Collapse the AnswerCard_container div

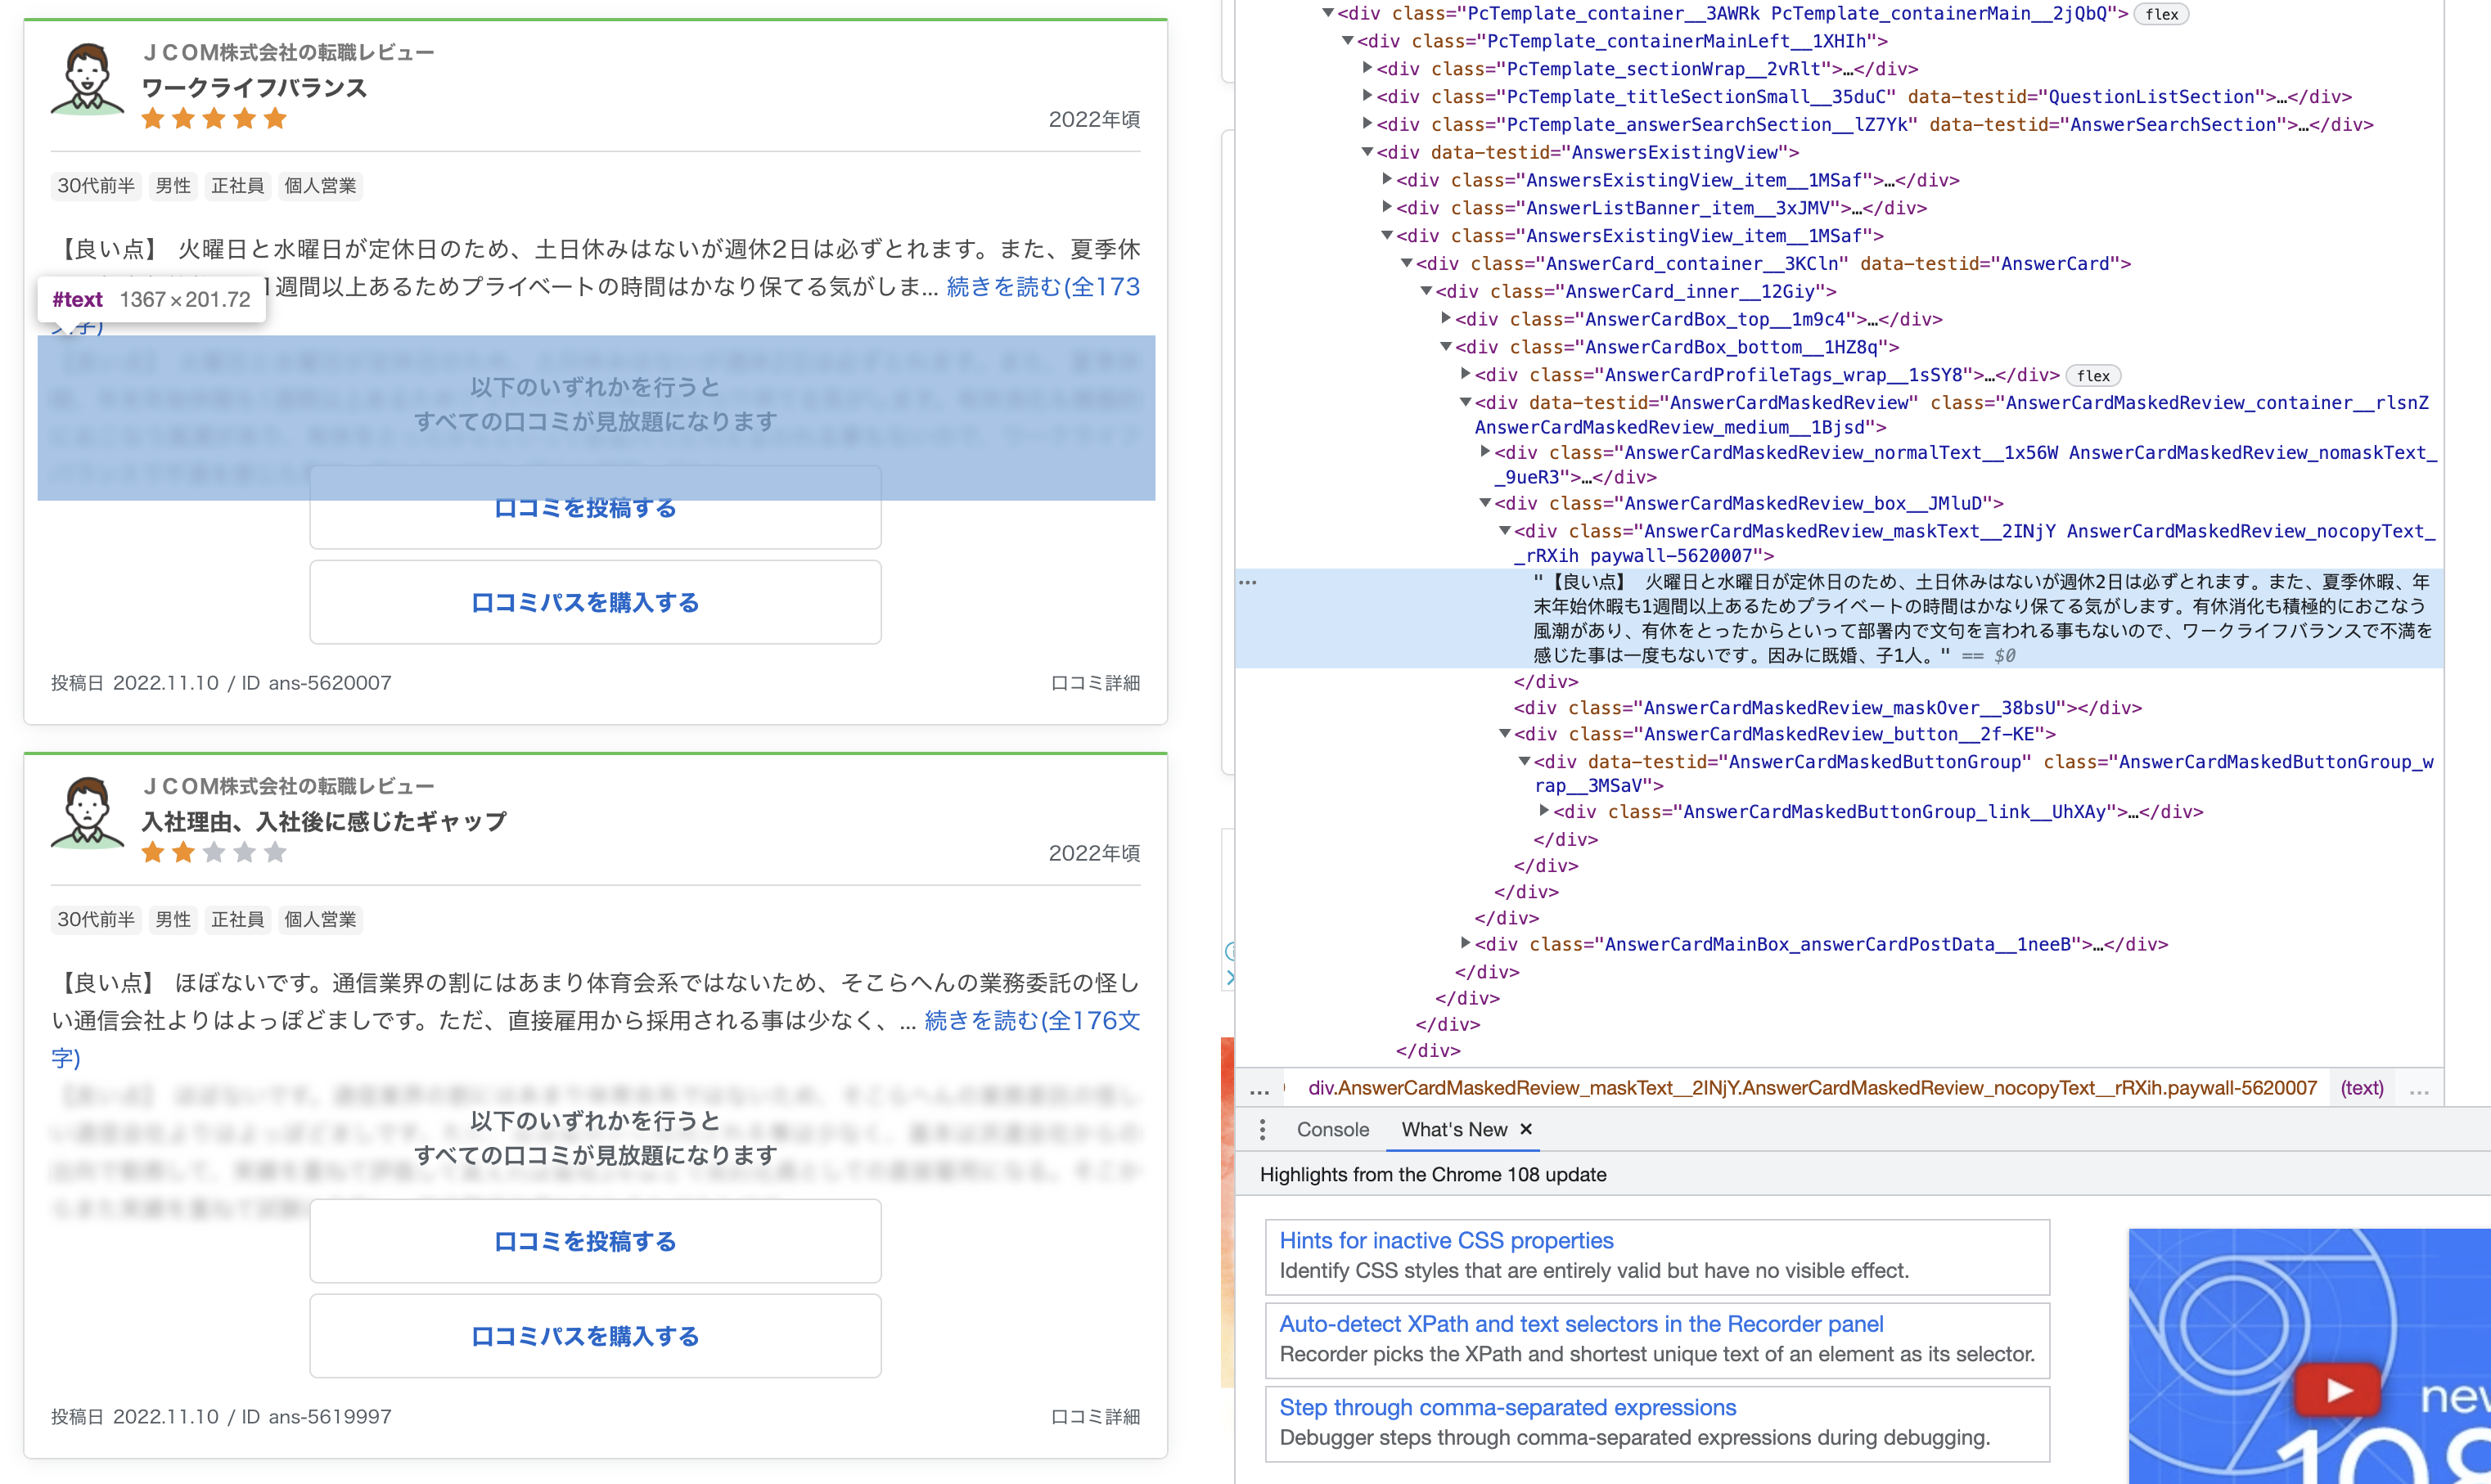(1407, 263)
